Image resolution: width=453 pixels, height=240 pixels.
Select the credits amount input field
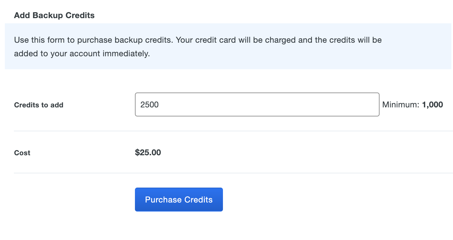[257, 104]
